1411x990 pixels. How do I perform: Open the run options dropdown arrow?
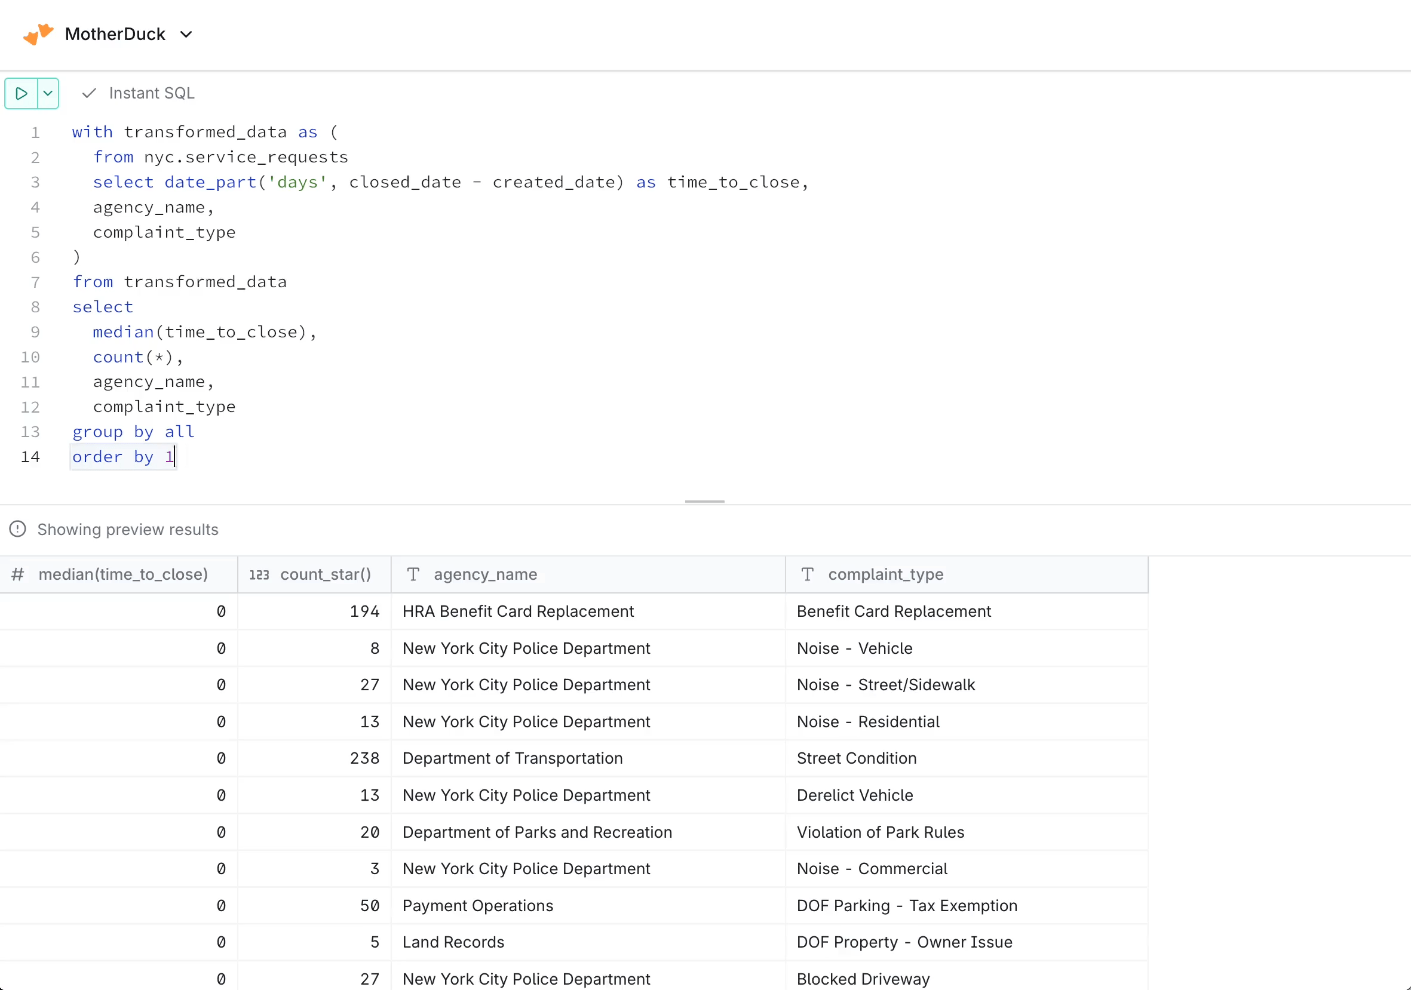[48, 93]
